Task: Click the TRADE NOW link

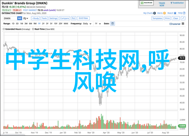Action: point(162,4)
